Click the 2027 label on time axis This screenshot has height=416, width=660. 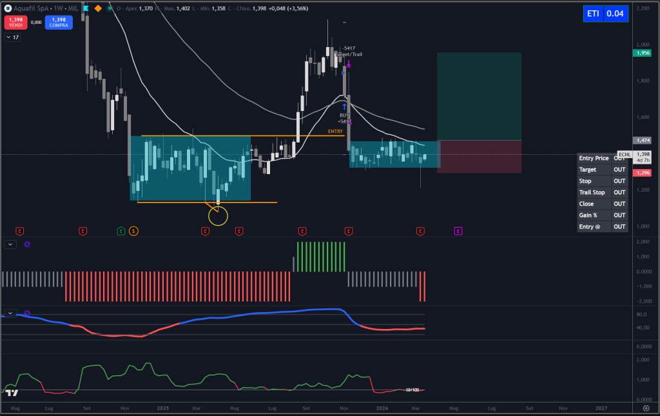pos(601,408)
